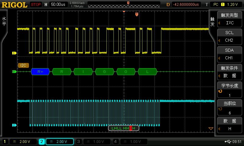Click the STOP run status button

pos(36,5)
